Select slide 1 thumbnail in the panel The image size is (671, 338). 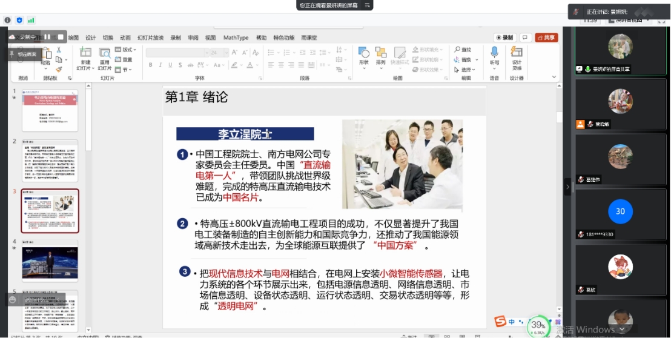pyautogui.click(x=50, y=110)
